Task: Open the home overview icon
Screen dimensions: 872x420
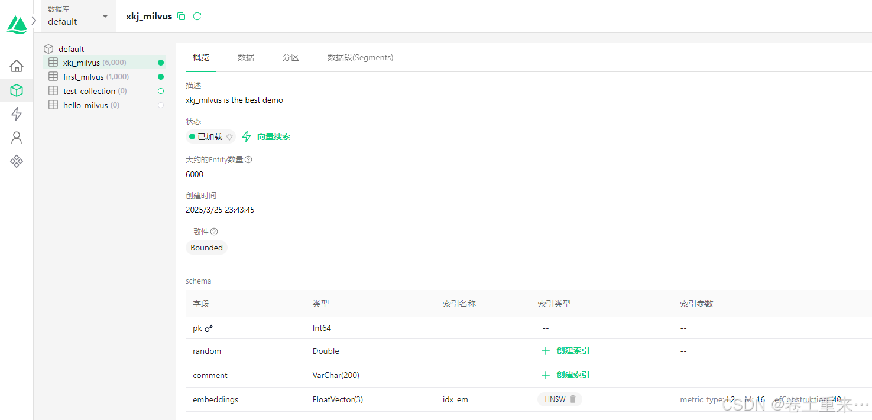Action: tap(17, 66)
